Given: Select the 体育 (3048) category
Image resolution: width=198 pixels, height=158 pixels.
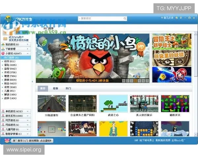Looking at the screenshot, I should 10,87.
